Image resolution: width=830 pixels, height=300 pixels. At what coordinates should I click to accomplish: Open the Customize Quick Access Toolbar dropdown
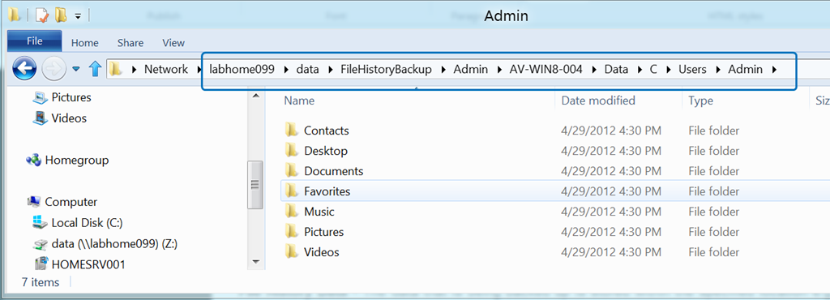[78, 16]
